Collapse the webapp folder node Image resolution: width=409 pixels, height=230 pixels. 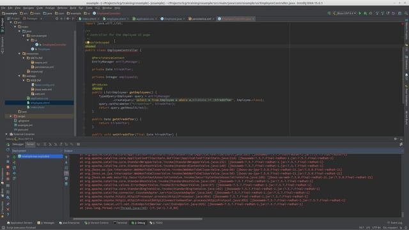(19, 76)
